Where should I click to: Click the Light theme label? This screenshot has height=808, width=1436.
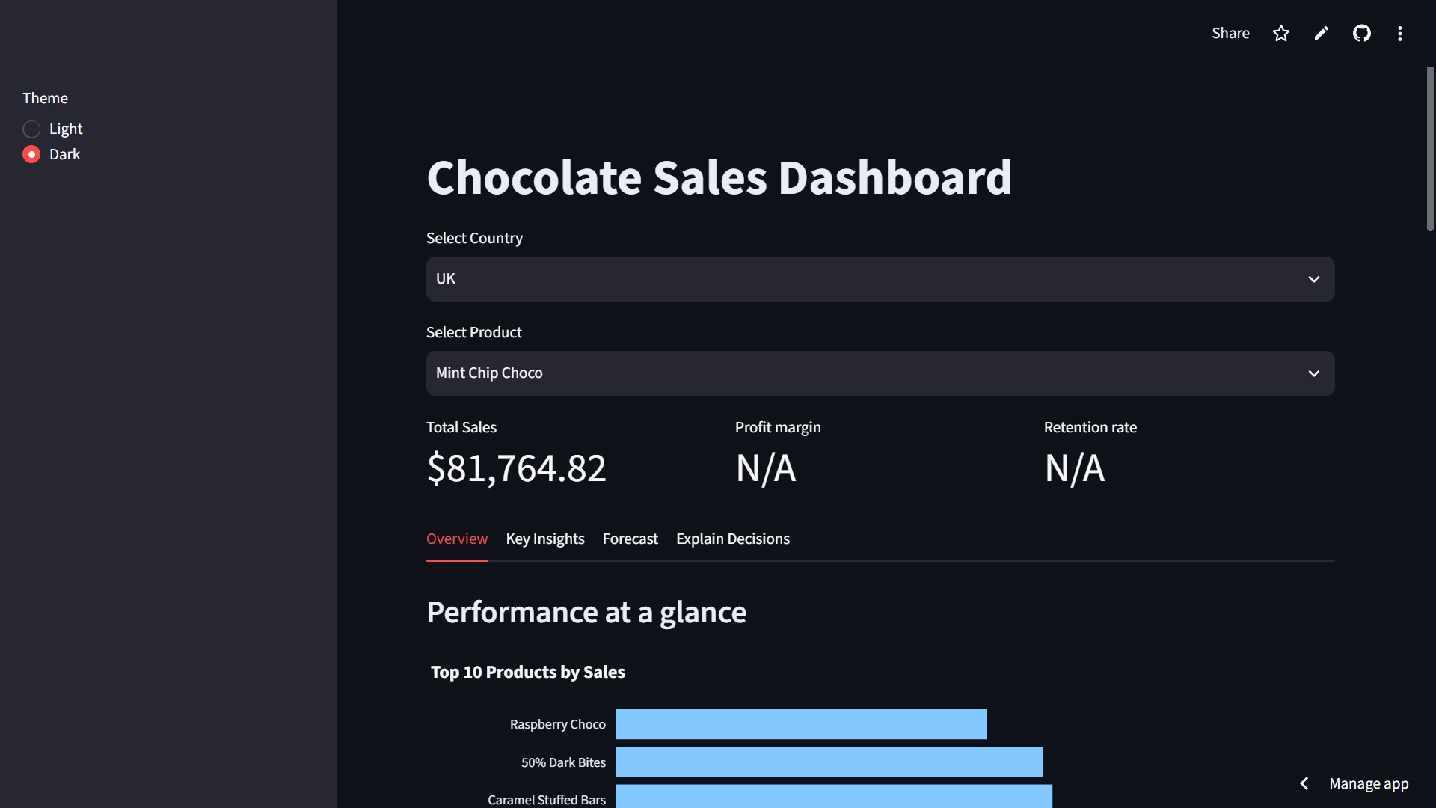tap(66, 129)
